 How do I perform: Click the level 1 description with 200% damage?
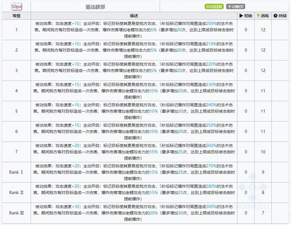(134, 30)
